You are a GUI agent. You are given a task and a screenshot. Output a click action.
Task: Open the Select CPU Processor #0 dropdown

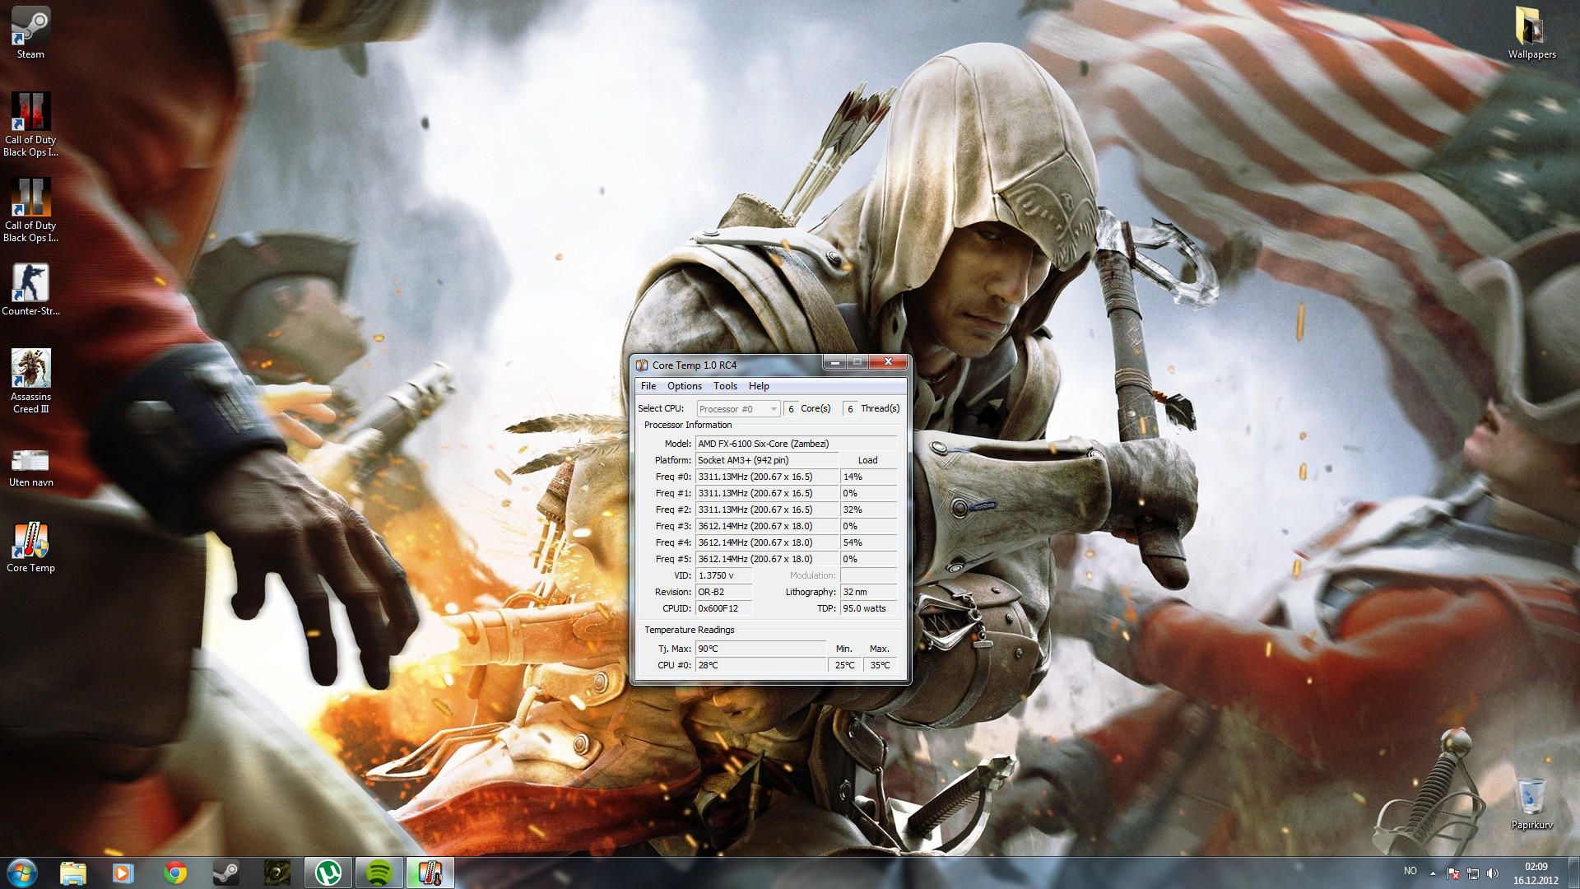click(738, 409)
